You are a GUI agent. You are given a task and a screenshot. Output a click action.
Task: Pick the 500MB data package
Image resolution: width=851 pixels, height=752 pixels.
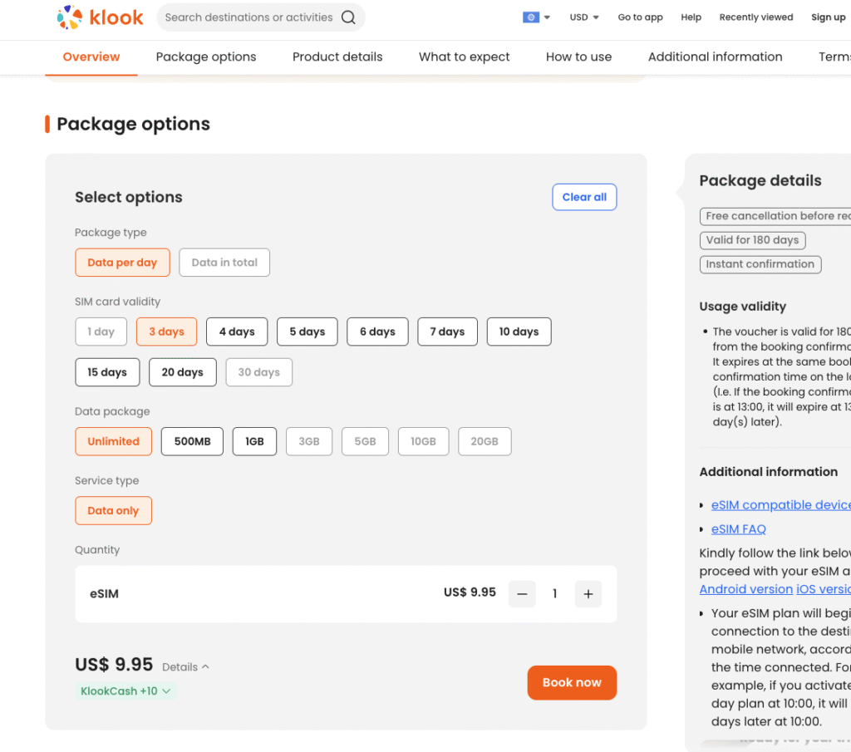click(192, 441)
